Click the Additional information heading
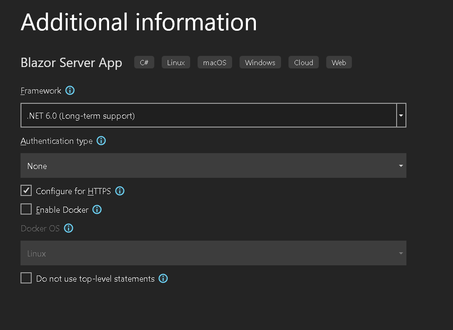The image size is (453, 330). (139, 22)
